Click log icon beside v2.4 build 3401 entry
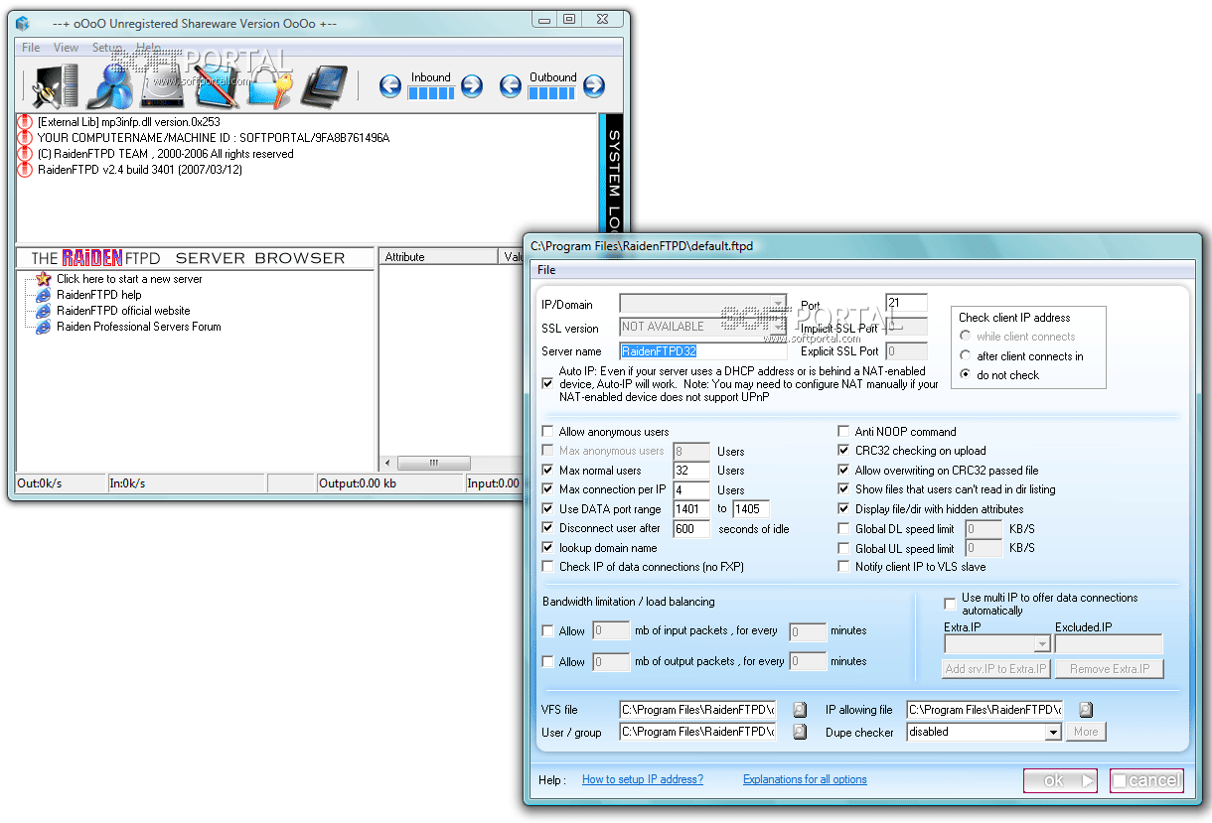Viewport: 1212px width, 823px height. tap(26, 170)
